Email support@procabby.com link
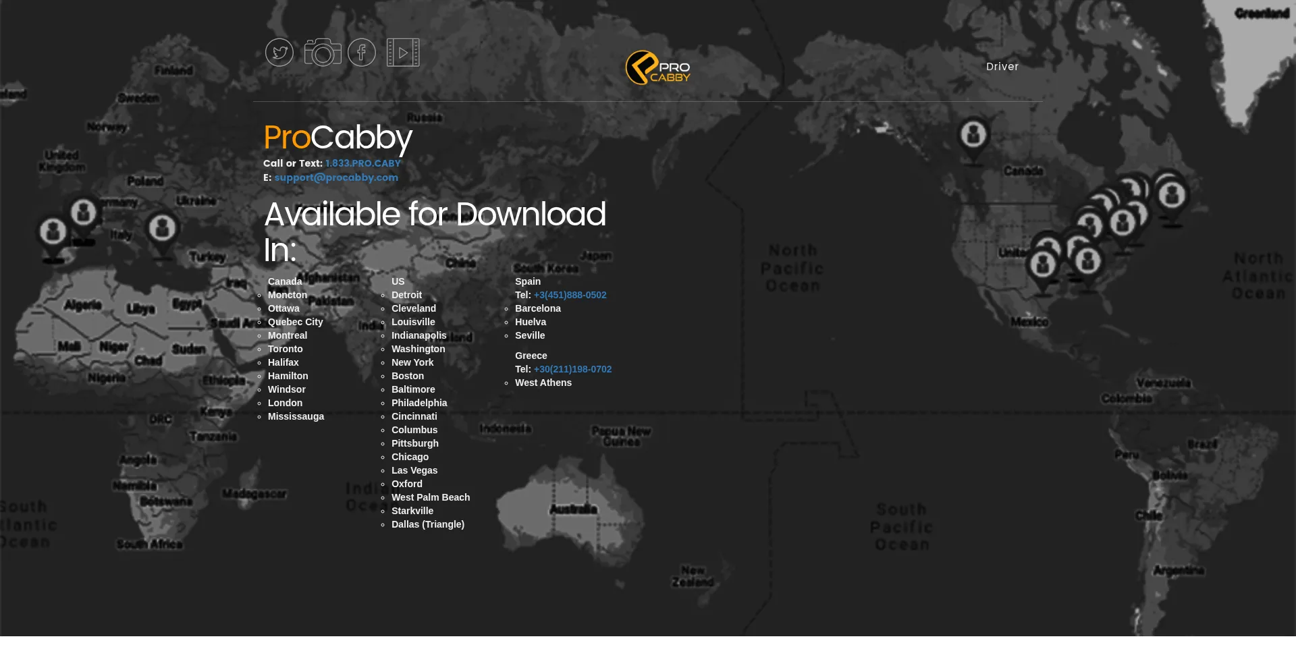 click(x=336, y=177)
